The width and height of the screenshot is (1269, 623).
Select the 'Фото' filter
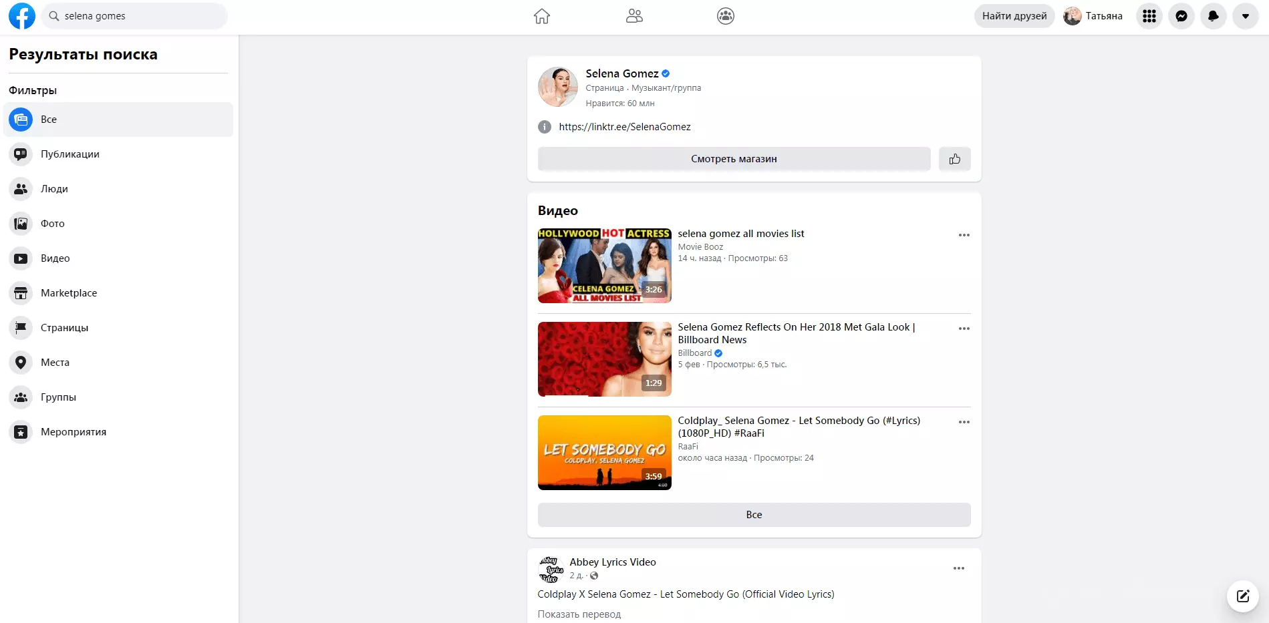click(118, 224)
